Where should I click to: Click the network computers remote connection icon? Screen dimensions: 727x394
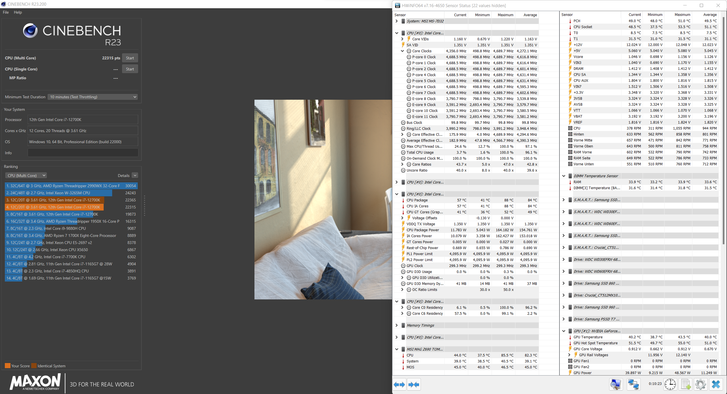point(633,385)
